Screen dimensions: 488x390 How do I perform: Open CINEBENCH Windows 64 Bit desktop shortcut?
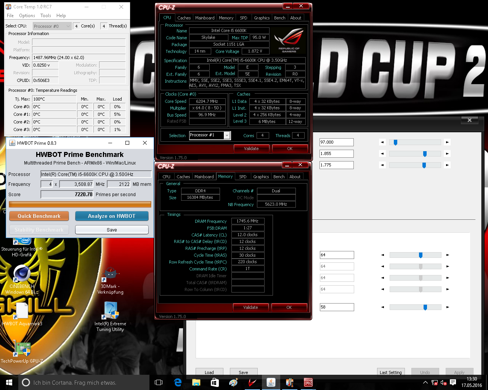point(22,280)
